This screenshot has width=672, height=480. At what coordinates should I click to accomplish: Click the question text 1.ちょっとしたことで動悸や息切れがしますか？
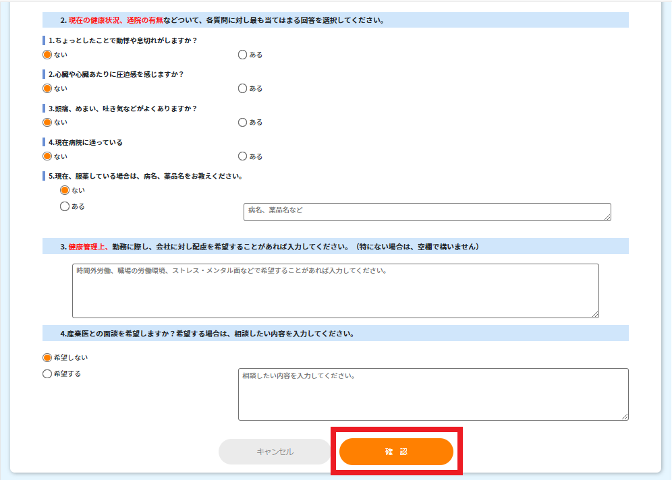coord(123,40)
